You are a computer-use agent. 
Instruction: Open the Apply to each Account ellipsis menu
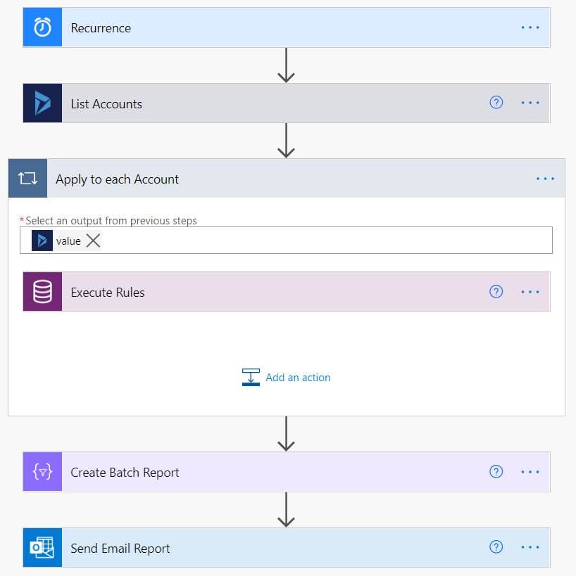click(546, 178)
